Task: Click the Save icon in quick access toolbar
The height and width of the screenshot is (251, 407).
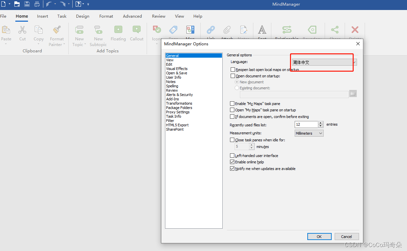Action: (x=27, y=4)
